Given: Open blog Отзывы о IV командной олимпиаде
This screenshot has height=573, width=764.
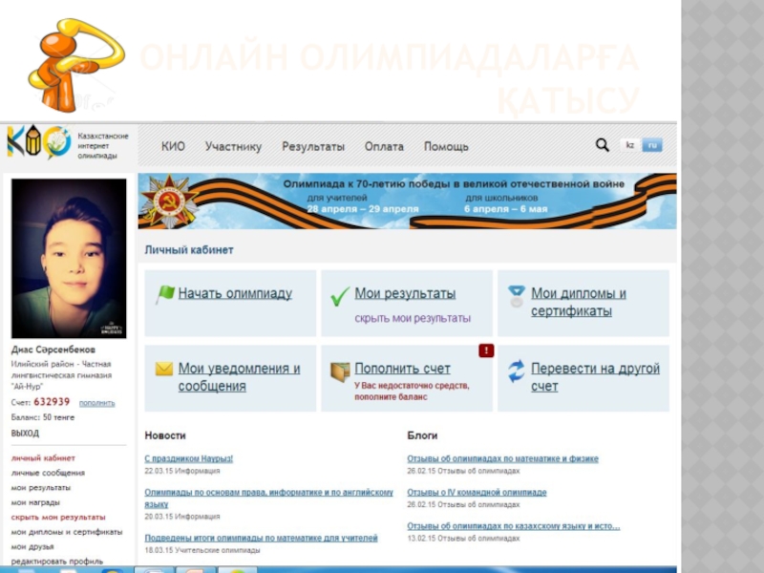Looking at the screenshot, I should [477, 492].
